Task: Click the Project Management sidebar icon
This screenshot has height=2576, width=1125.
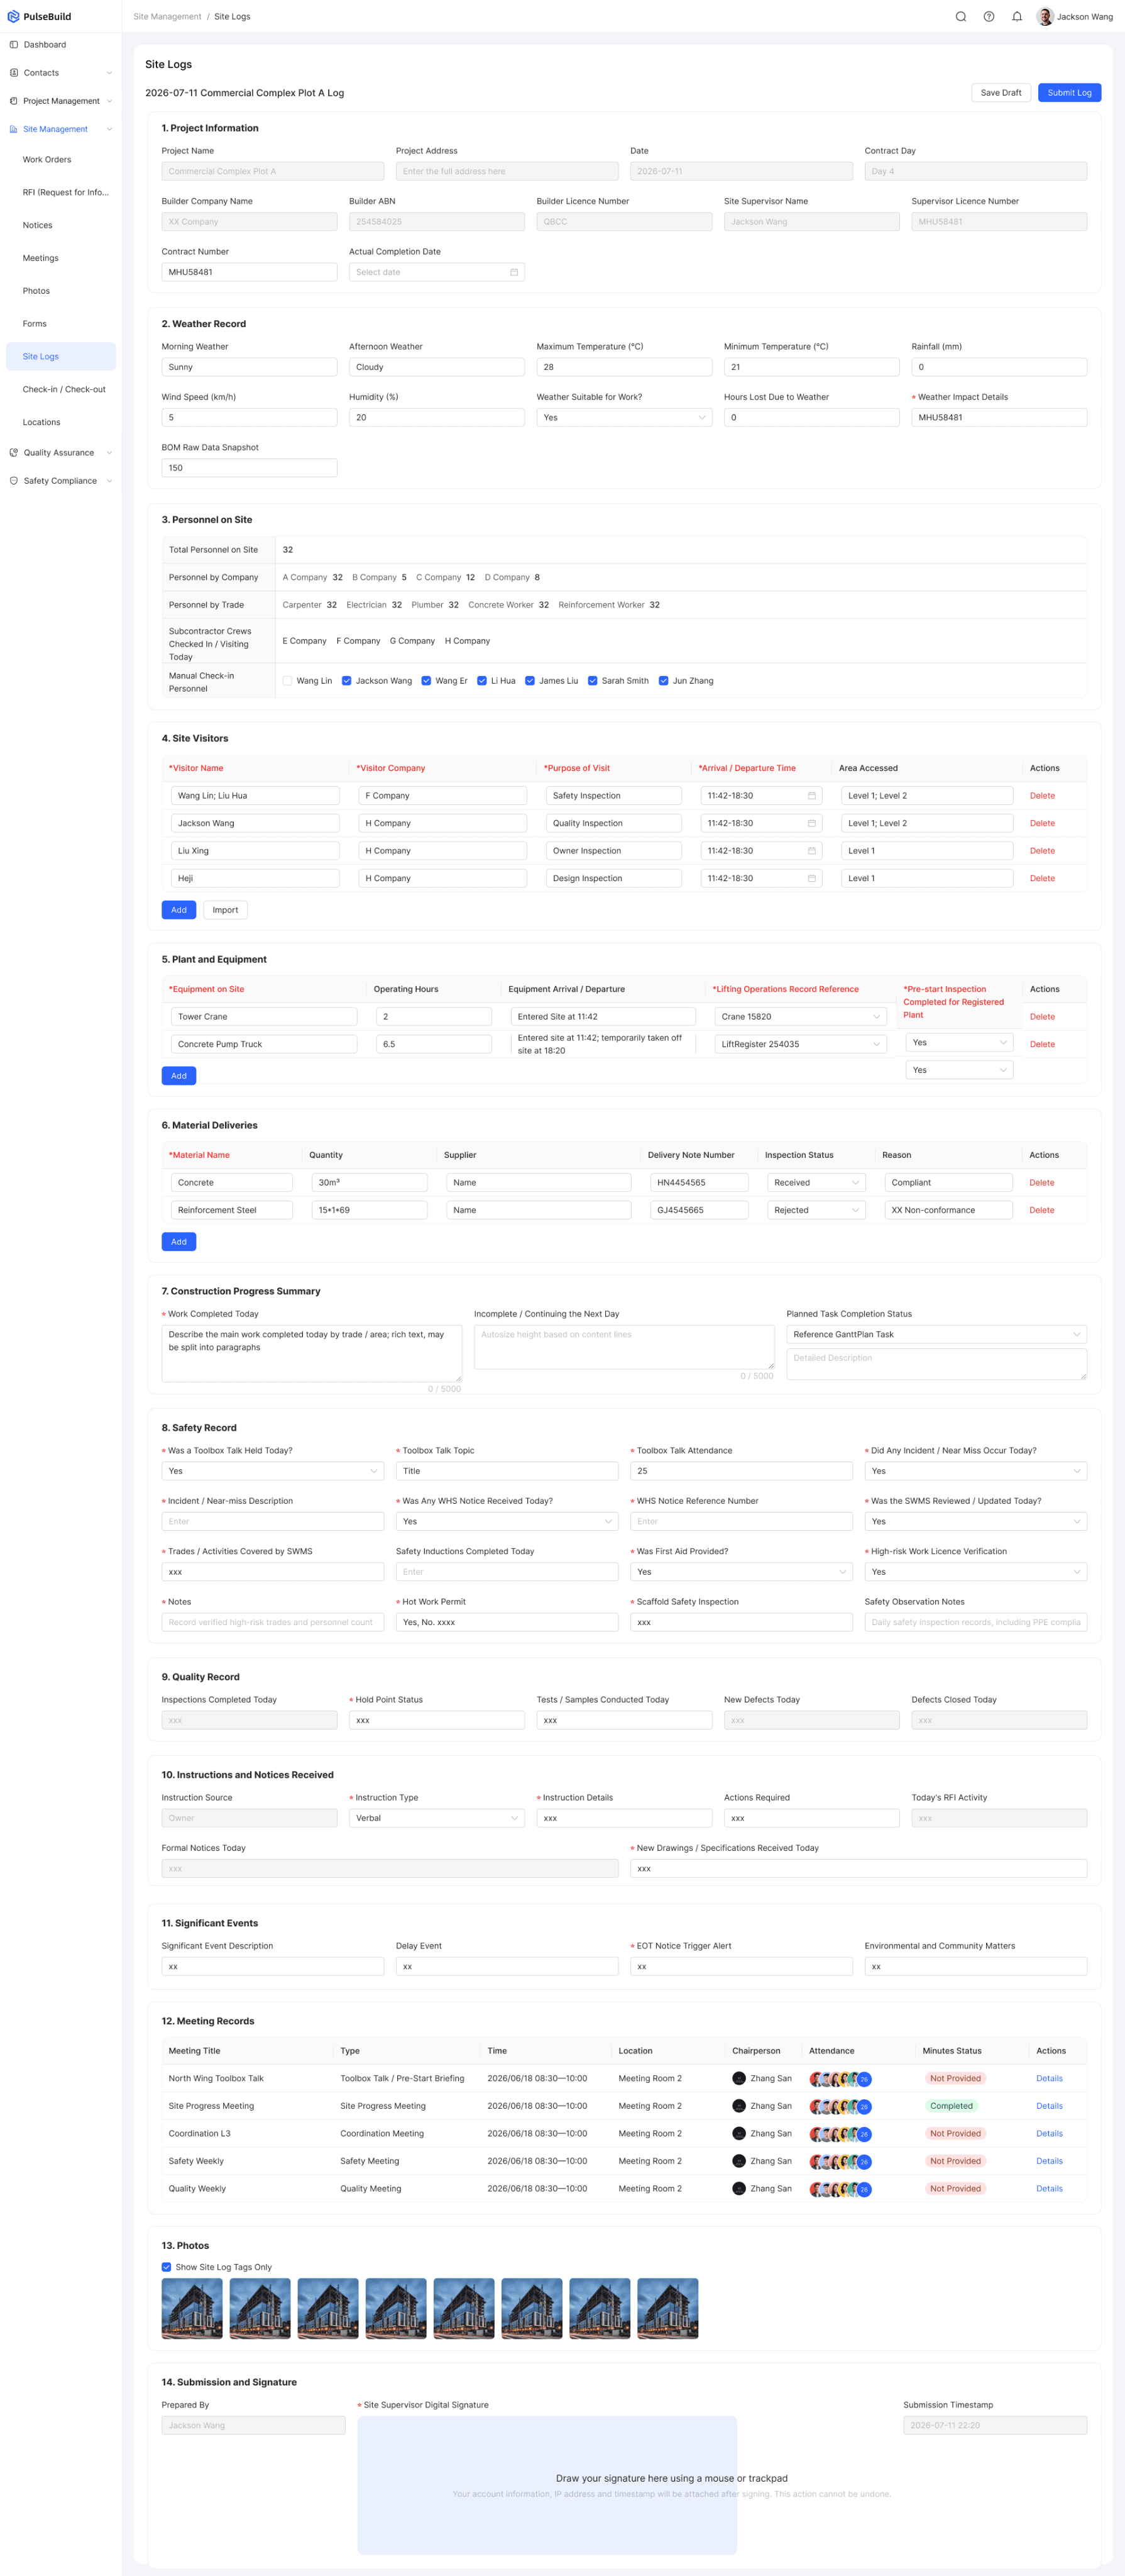Action: coord(14,101)
